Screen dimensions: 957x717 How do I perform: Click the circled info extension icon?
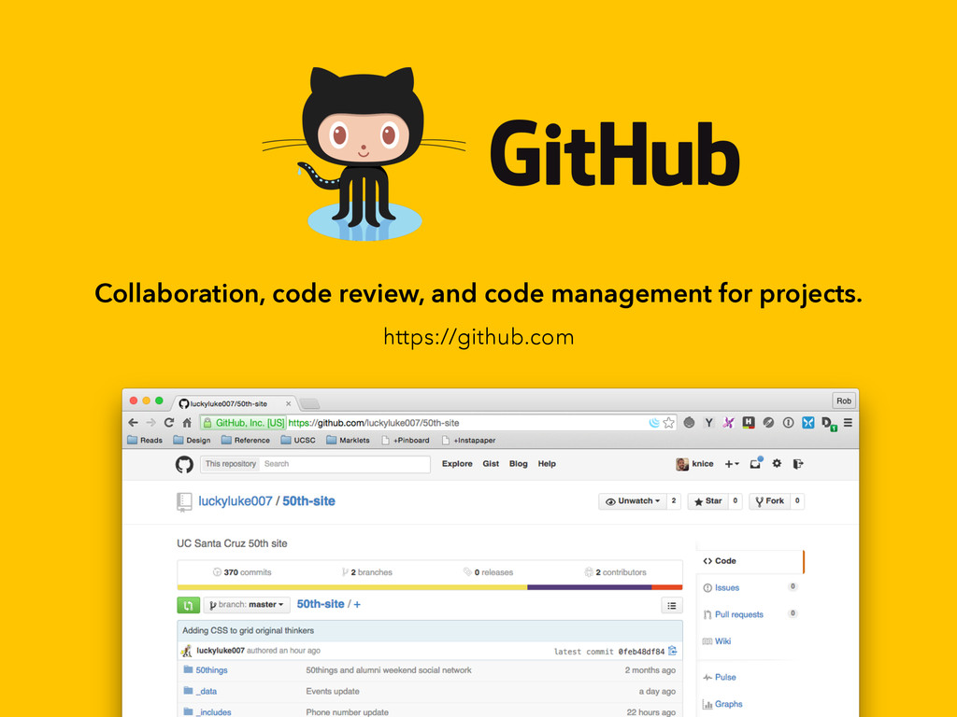pyautogui.click(x=789, y=423)
